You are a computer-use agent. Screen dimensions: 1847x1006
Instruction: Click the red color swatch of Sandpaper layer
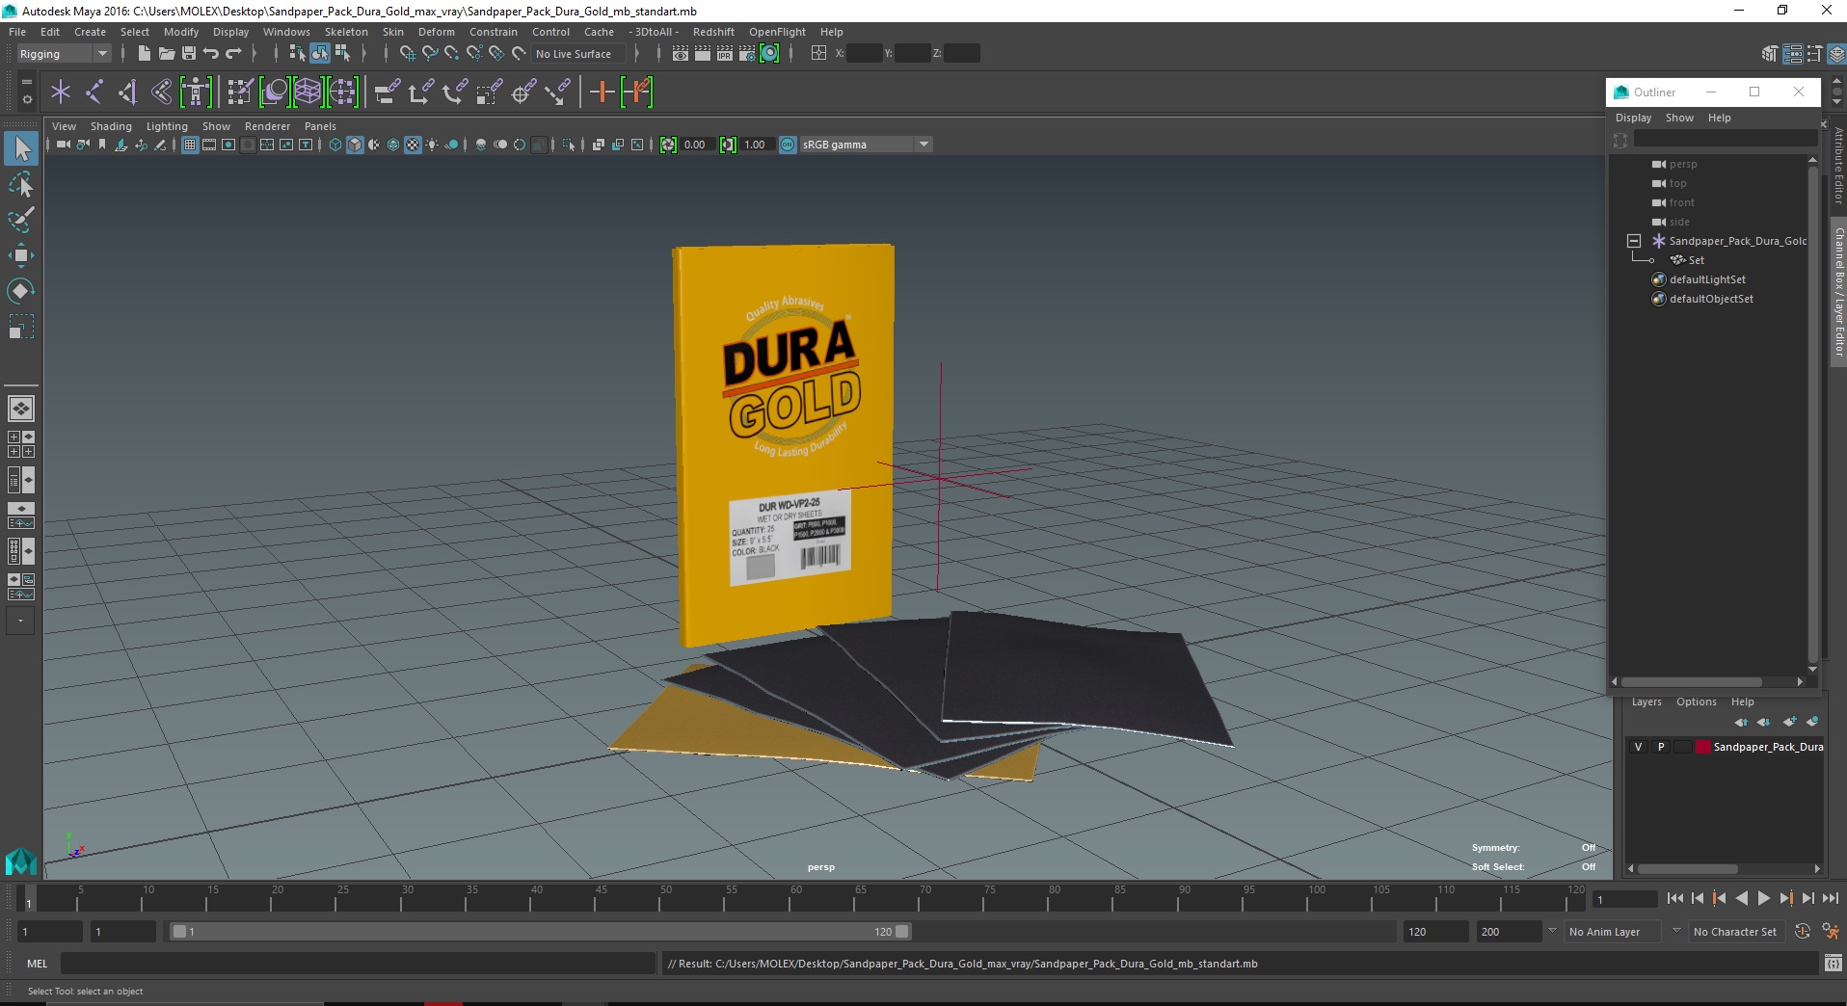tap(1703, 747)
